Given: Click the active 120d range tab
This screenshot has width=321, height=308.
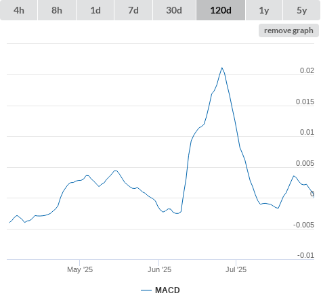Looking at the screenshot, I should (221, 10).
